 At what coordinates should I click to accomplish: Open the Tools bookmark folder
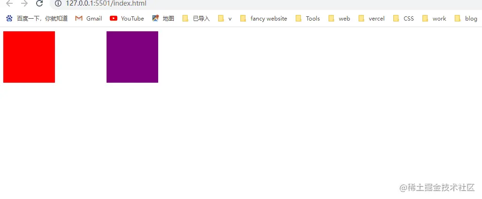(x=308, y=18)
